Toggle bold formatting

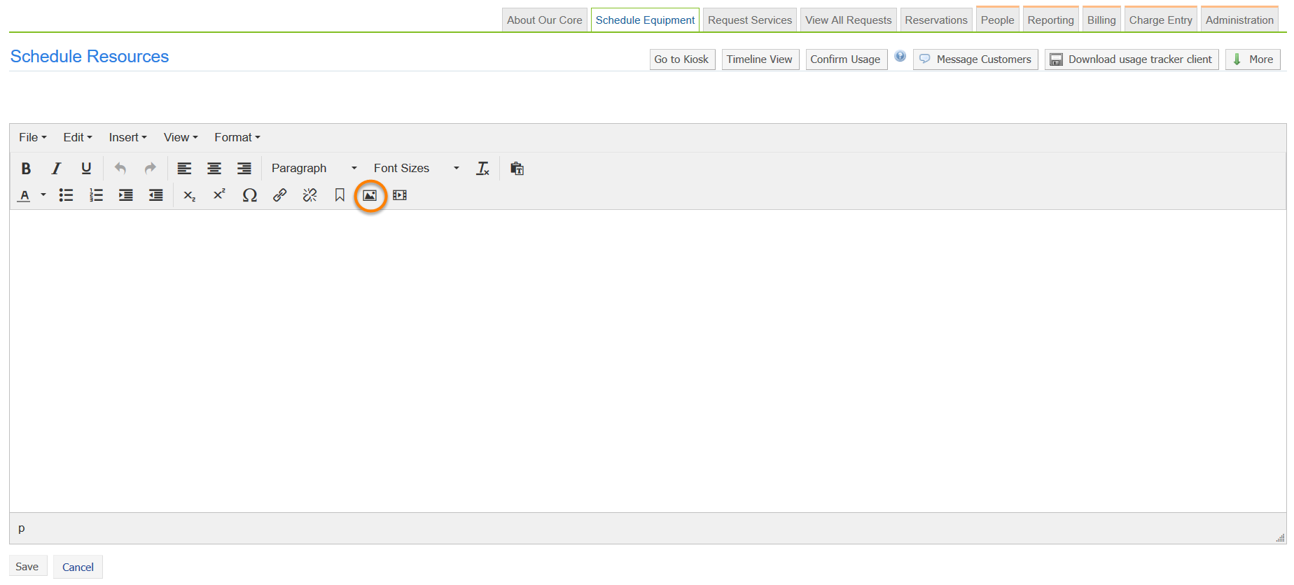pyautogui.click(x=26, y=169)
